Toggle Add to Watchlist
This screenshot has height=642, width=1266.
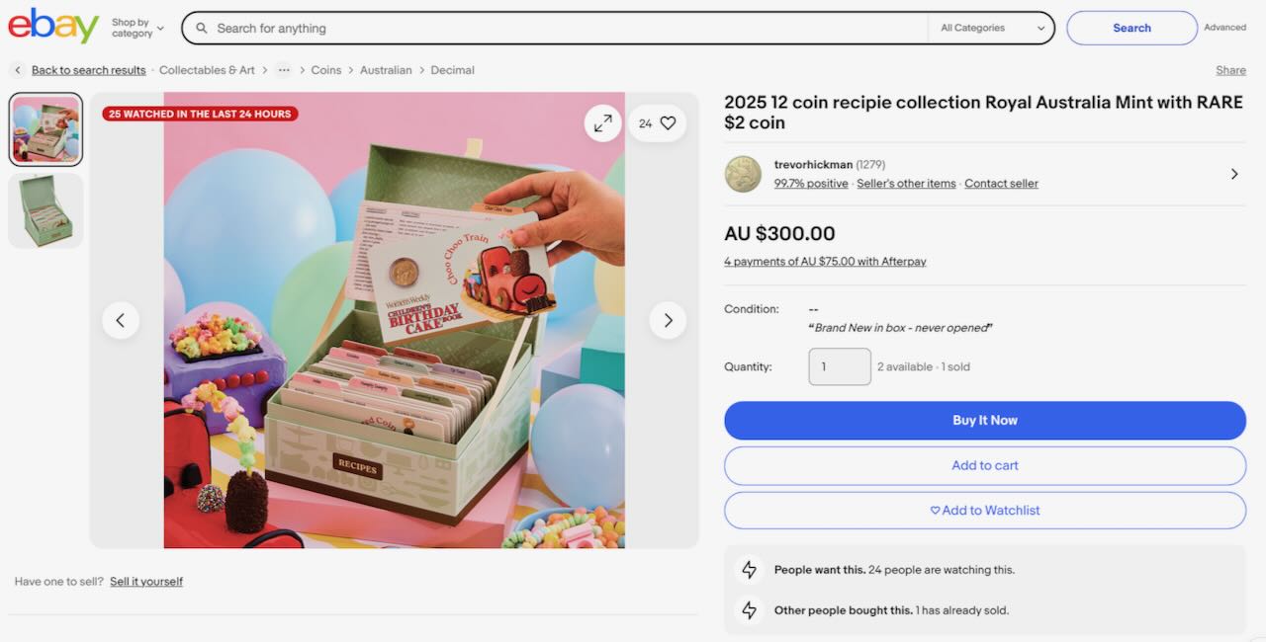pyautogui.click(x=984, y=511)
